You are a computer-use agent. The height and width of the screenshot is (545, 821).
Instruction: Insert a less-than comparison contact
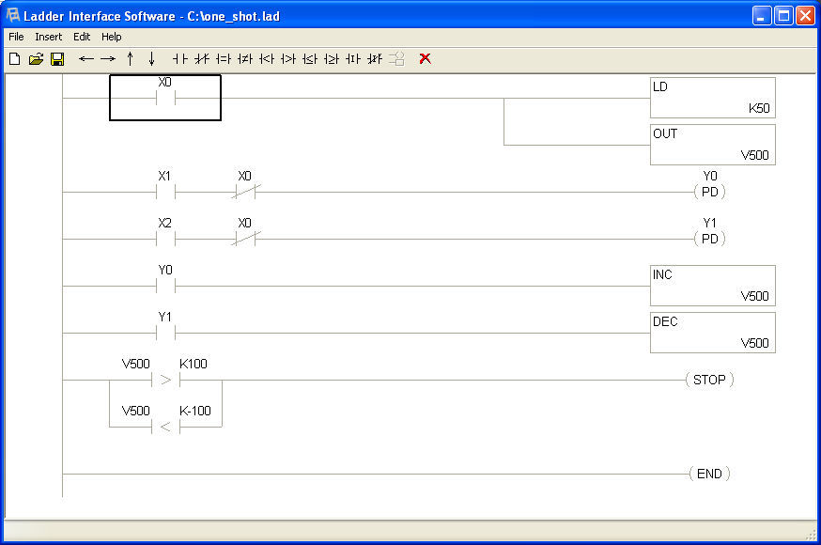268,58
